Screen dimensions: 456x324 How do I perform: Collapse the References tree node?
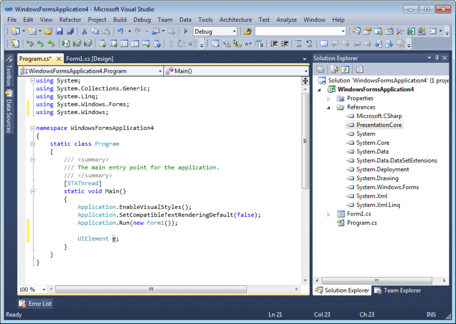(328, 107)
